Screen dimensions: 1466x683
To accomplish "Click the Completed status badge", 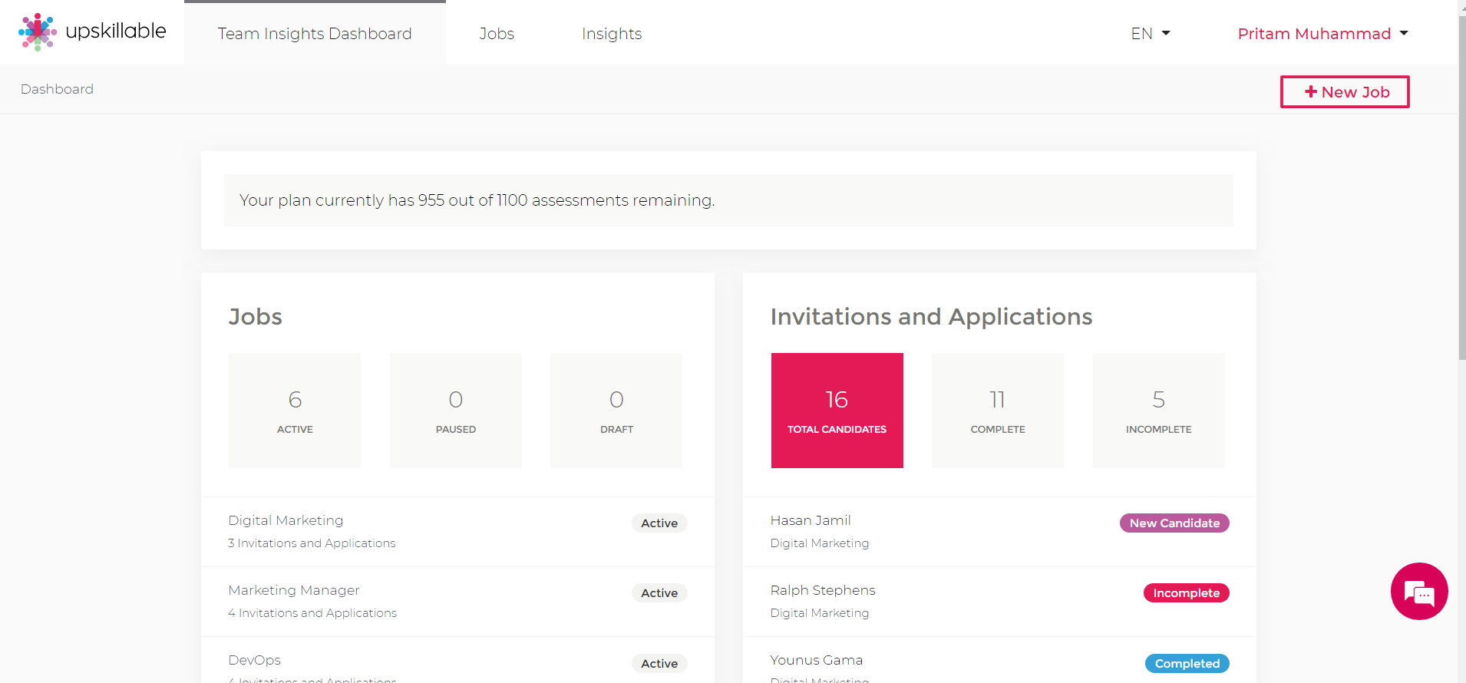I will point(1187,664).
